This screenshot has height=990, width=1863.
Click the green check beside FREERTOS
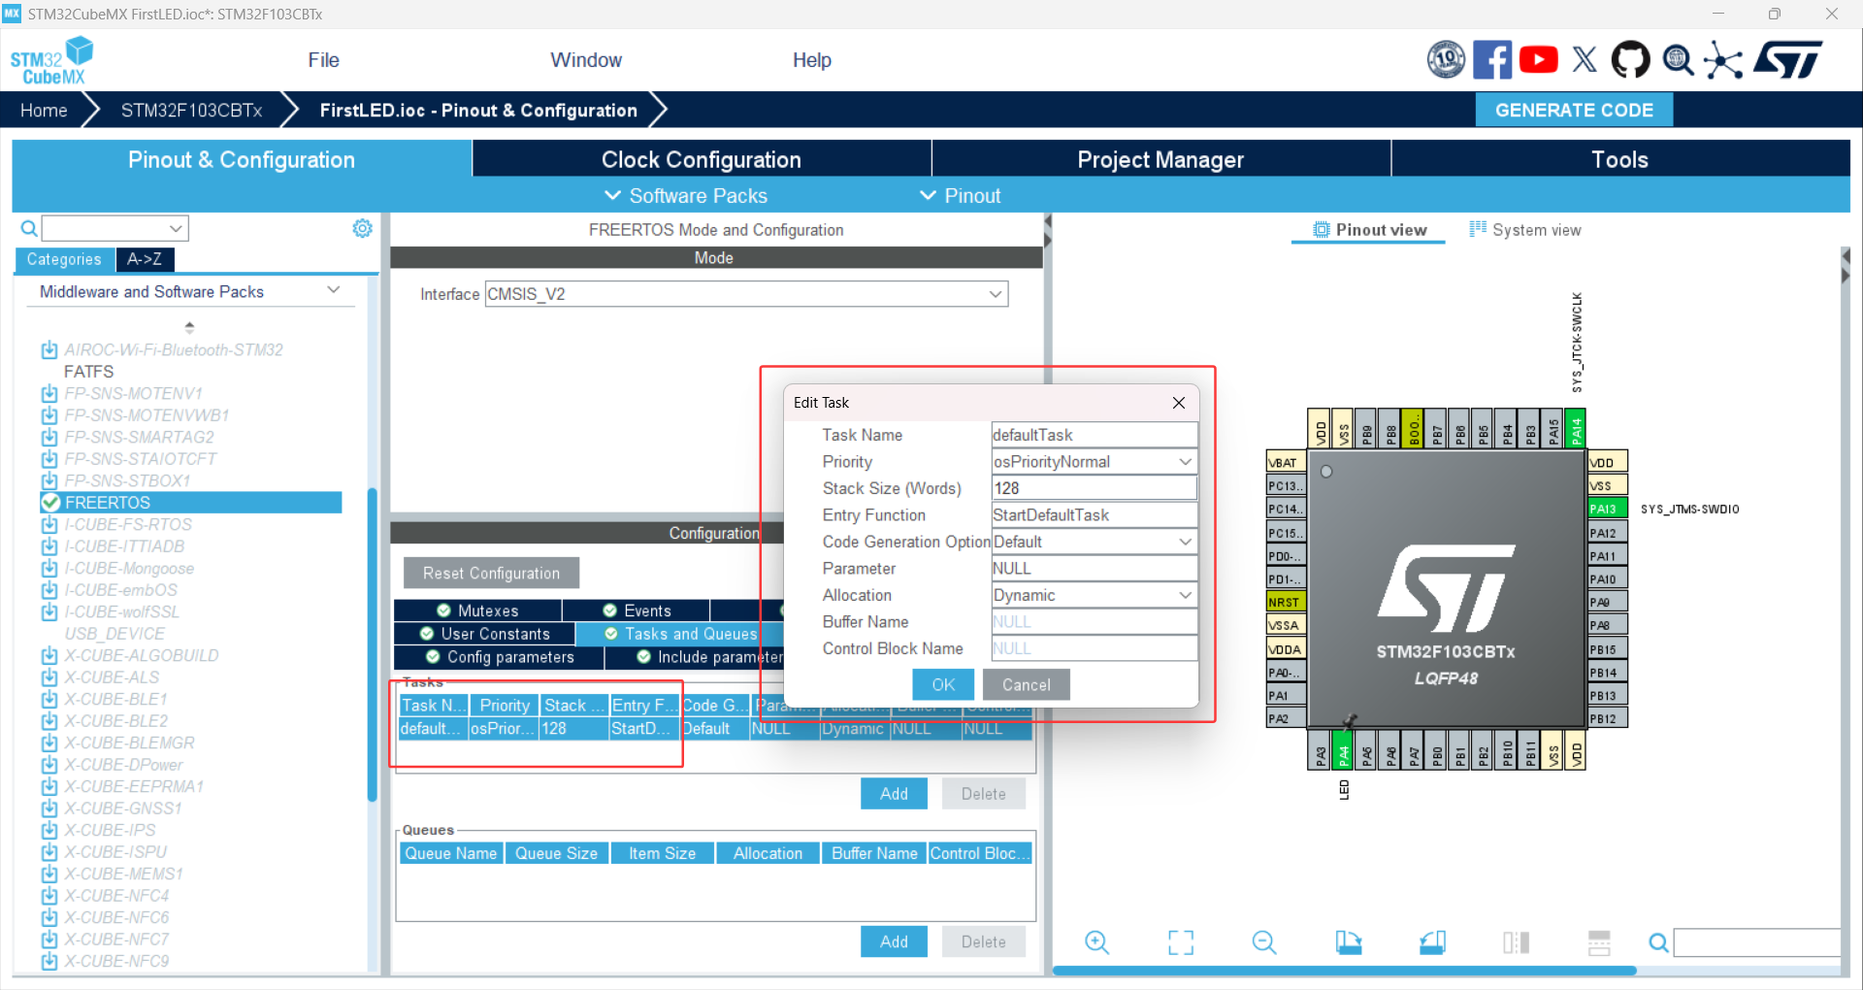click(50, 502)
